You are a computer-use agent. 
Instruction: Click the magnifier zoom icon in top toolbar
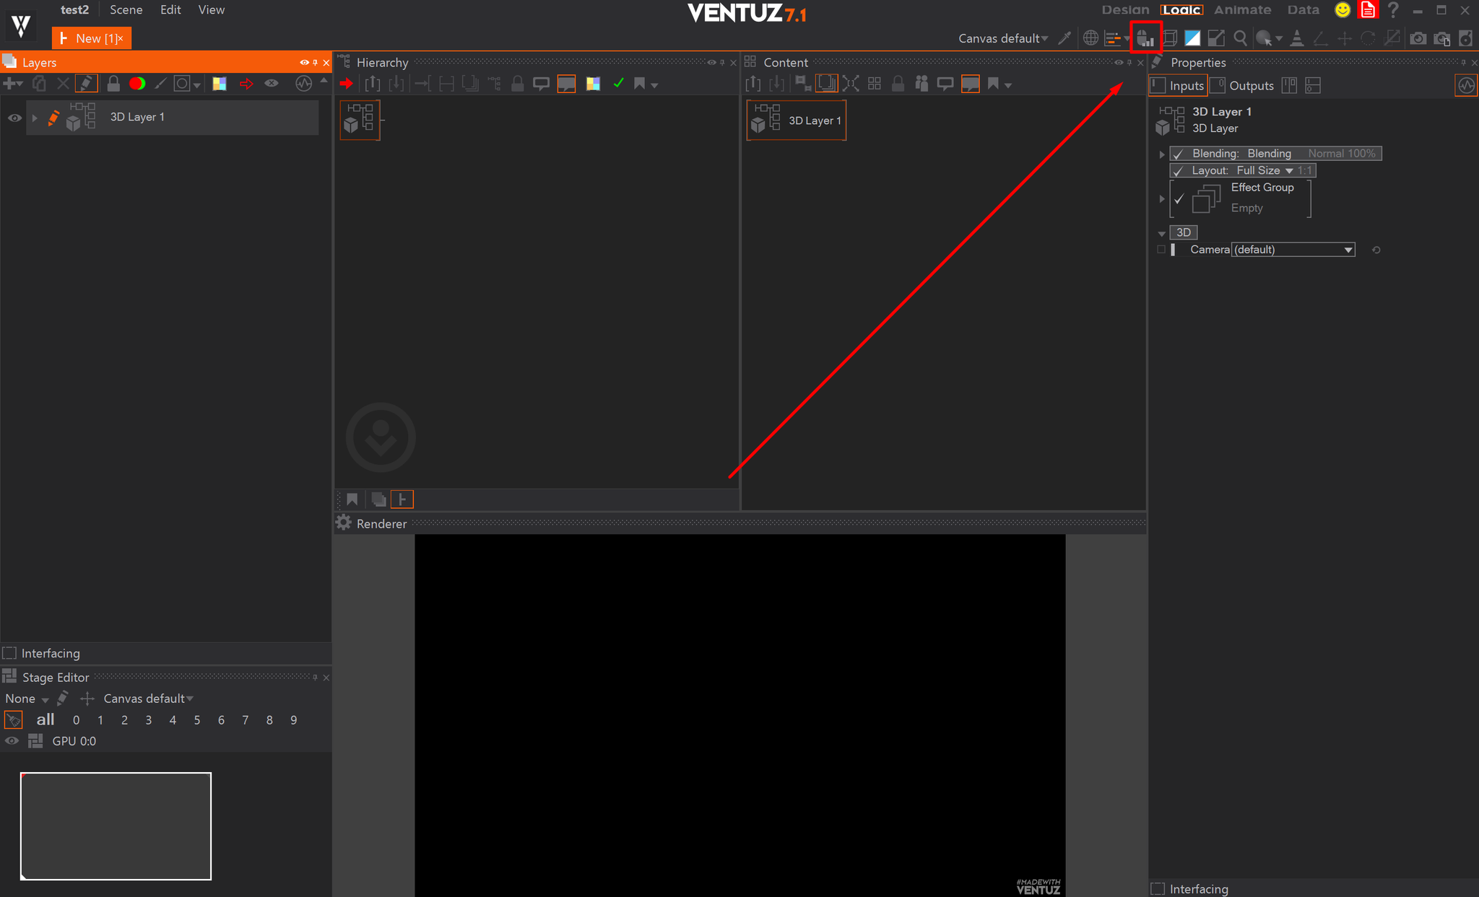pyautogui.click(x=1241, y=38)
